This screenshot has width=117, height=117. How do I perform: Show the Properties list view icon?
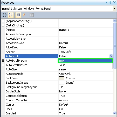click(18, 15)
